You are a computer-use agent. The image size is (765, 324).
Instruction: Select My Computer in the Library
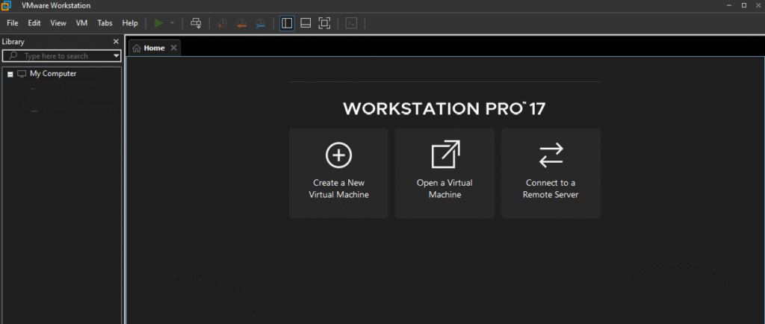pos(53,74)
